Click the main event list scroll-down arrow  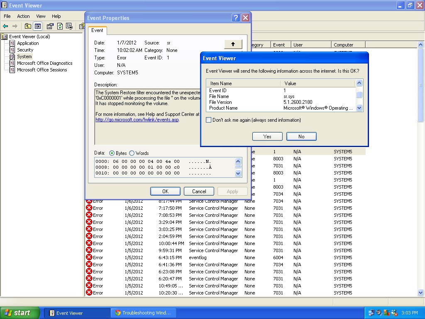[x=421, y=293]
